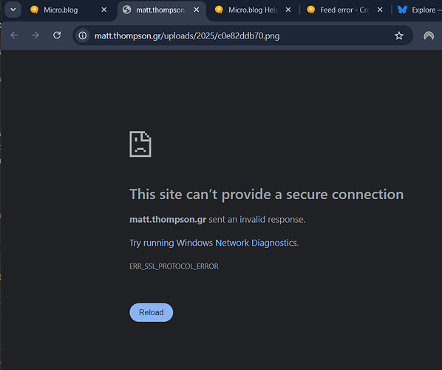This screenshot has width=442, height=370.
Task: Refresh the page with the reload icon
Action: tap(57, 36)
